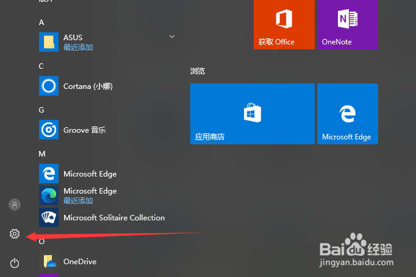Click the Power button icon

point(15,263)
